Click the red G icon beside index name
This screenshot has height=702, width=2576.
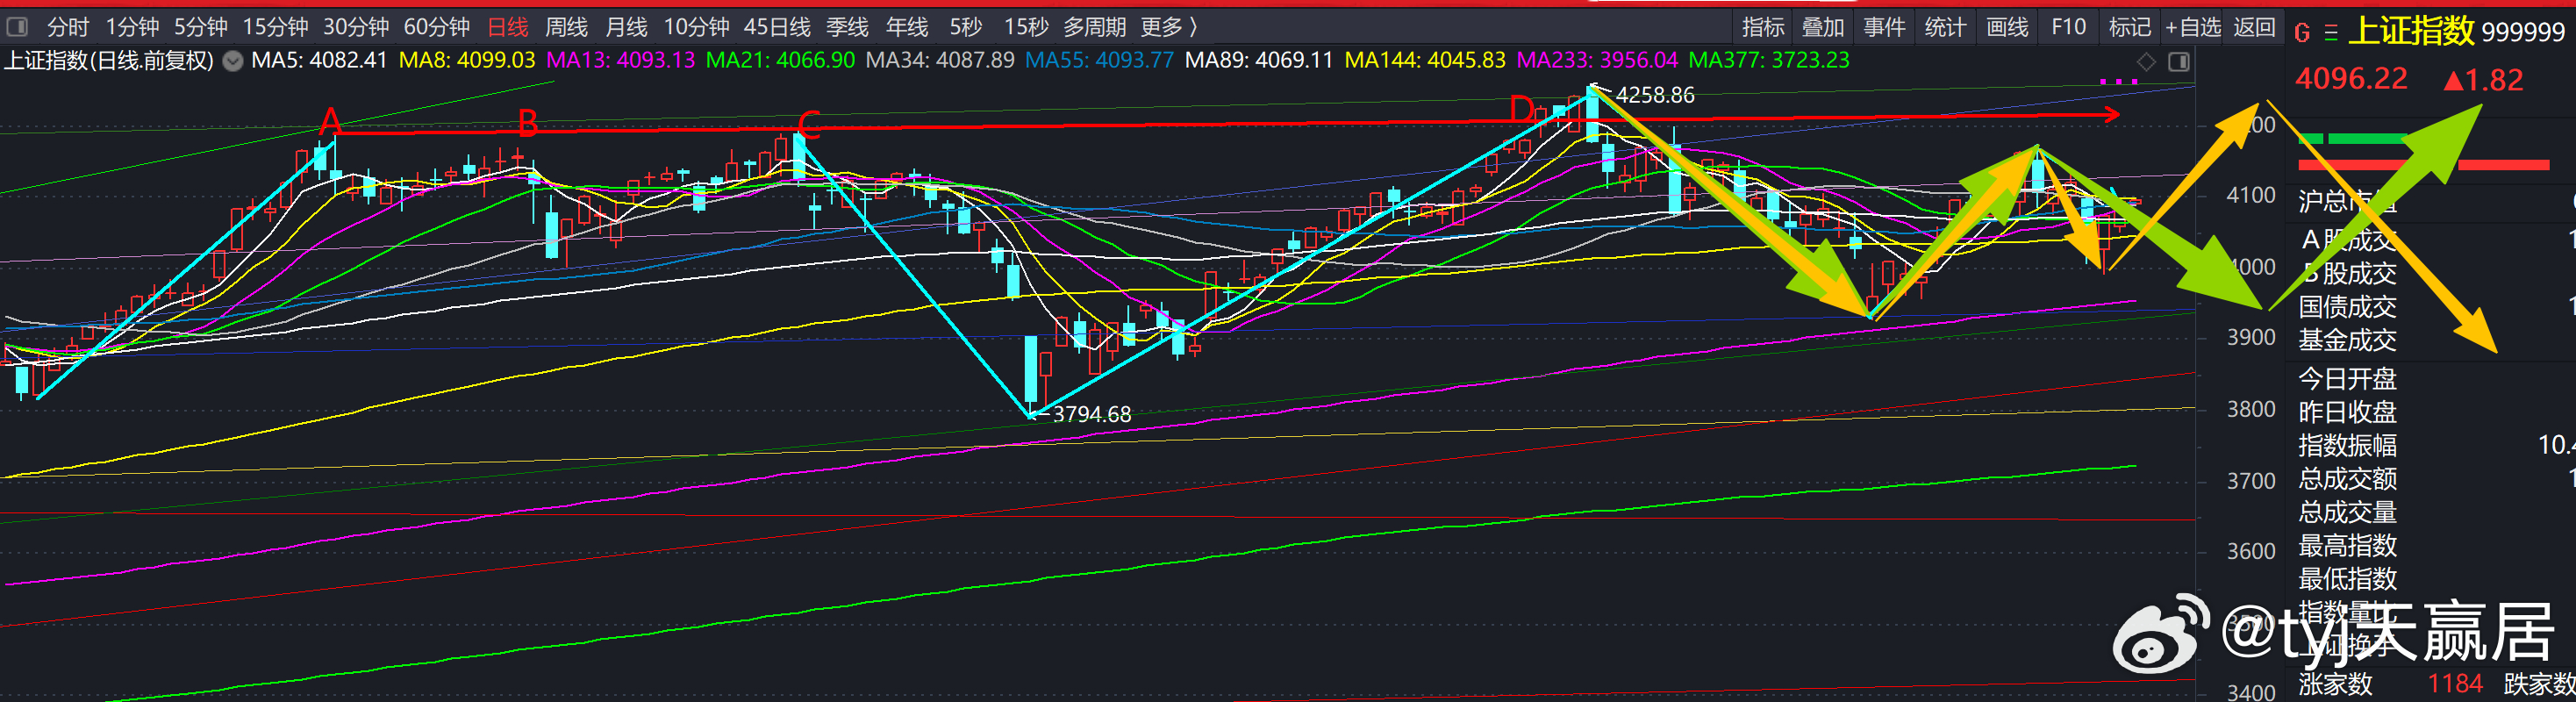point(2302,33)
